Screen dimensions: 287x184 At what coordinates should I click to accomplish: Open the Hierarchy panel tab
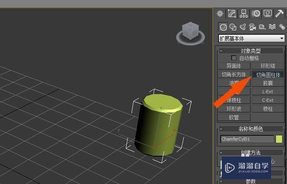[x=244, y=13]
